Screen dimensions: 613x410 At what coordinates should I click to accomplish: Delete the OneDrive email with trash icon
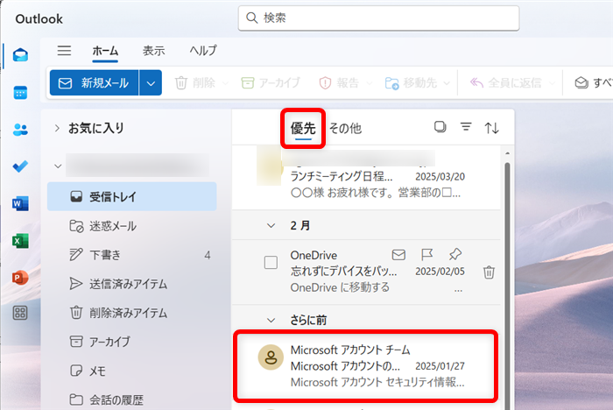pyautogui.click(x=489, y=272)
